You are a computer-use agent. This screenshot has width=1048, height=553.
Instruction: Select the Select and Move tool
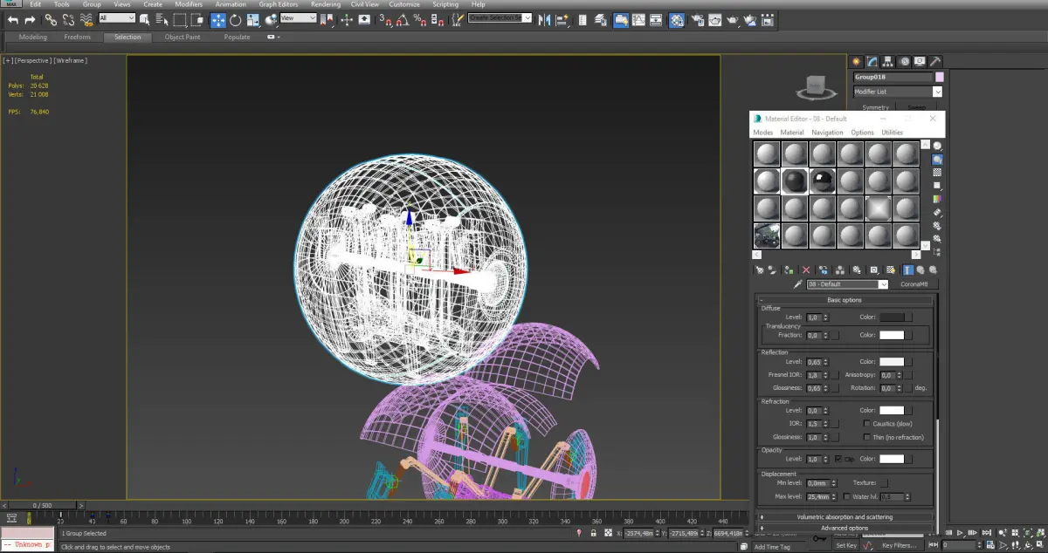click(x=218, y=19)
